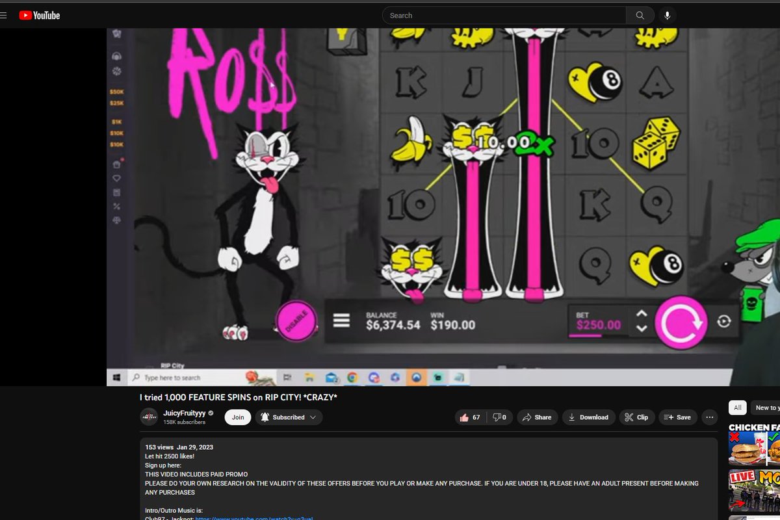The height and width of the screenshot is (520, 780).
Task: Click the video title text
Action: click(239, 397)
